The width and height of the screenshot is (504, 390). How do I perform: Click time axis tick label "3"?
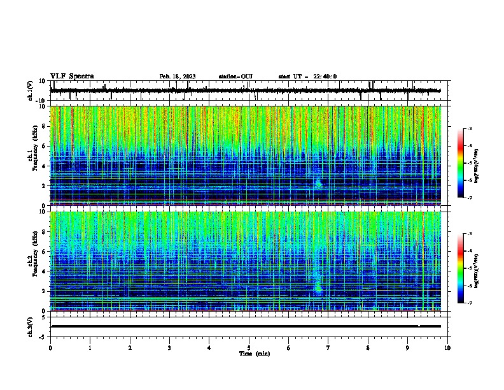click(169, 348)
